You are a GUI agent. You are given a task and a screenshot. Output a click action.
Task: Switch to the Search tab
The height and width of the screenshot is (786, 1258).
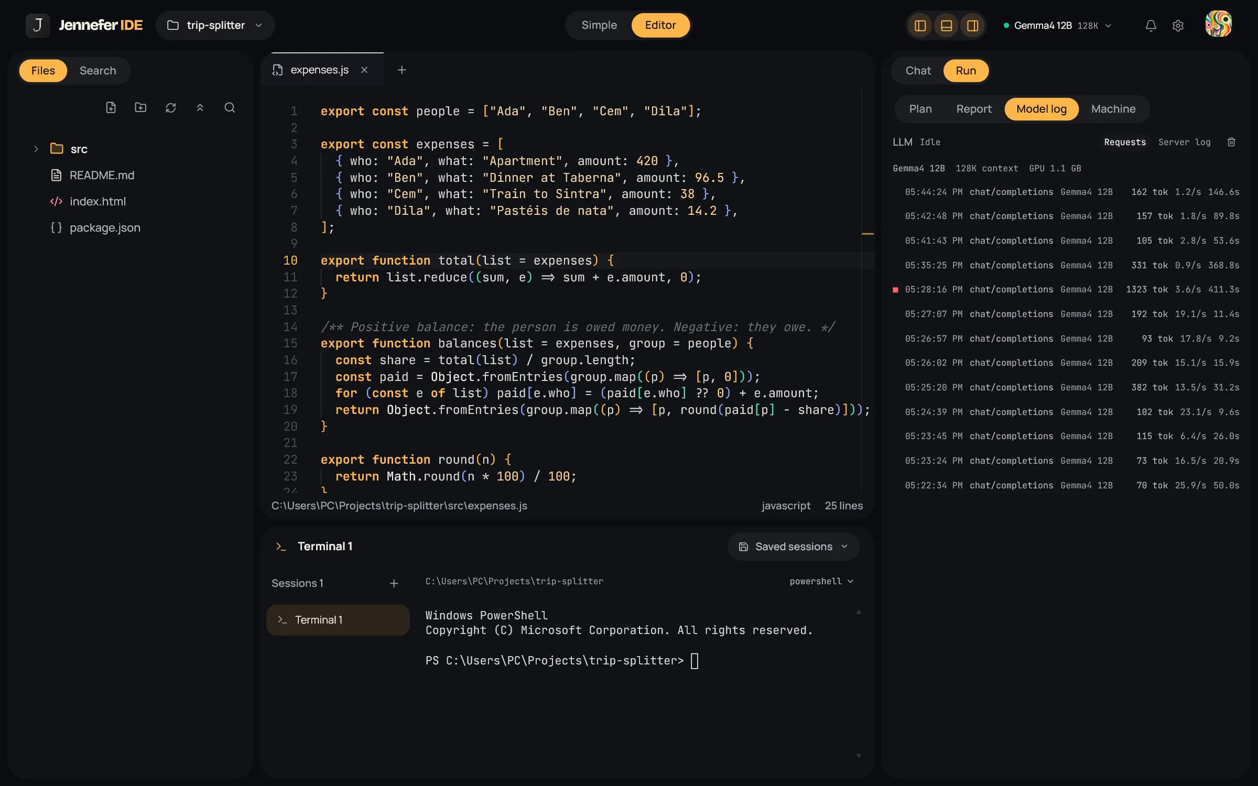pos(97,70)
